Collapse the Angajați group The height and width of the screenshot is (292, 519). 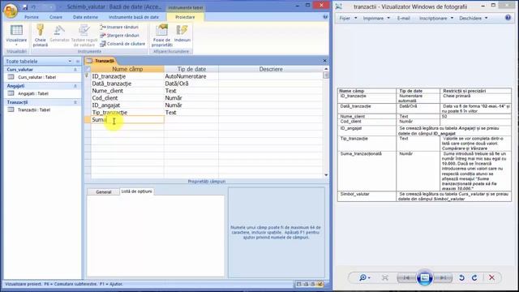75,86
